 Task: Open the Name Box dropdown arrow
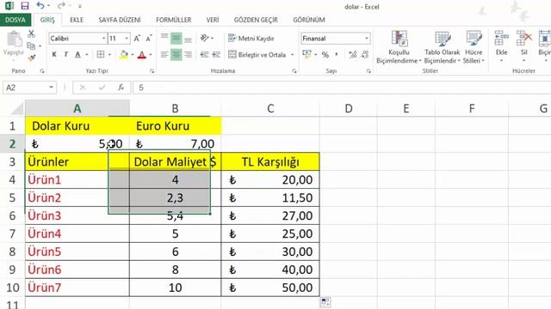pos(52,88)
